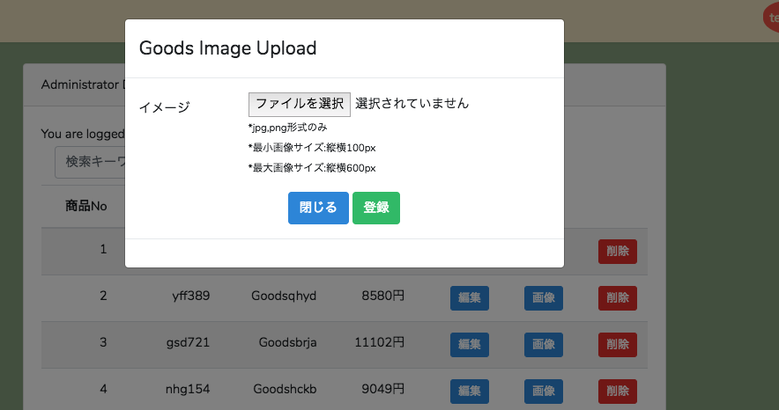Edit product gsd721 using 編集
Viewport: 779px width, 410px height.
[469, 344]
